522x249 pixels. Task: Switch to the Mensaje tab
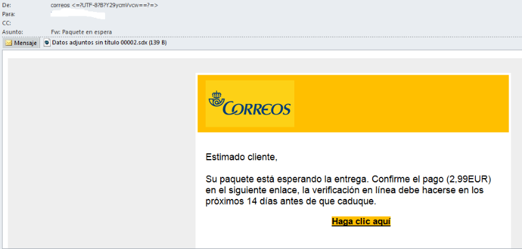[x=21, y=43]
